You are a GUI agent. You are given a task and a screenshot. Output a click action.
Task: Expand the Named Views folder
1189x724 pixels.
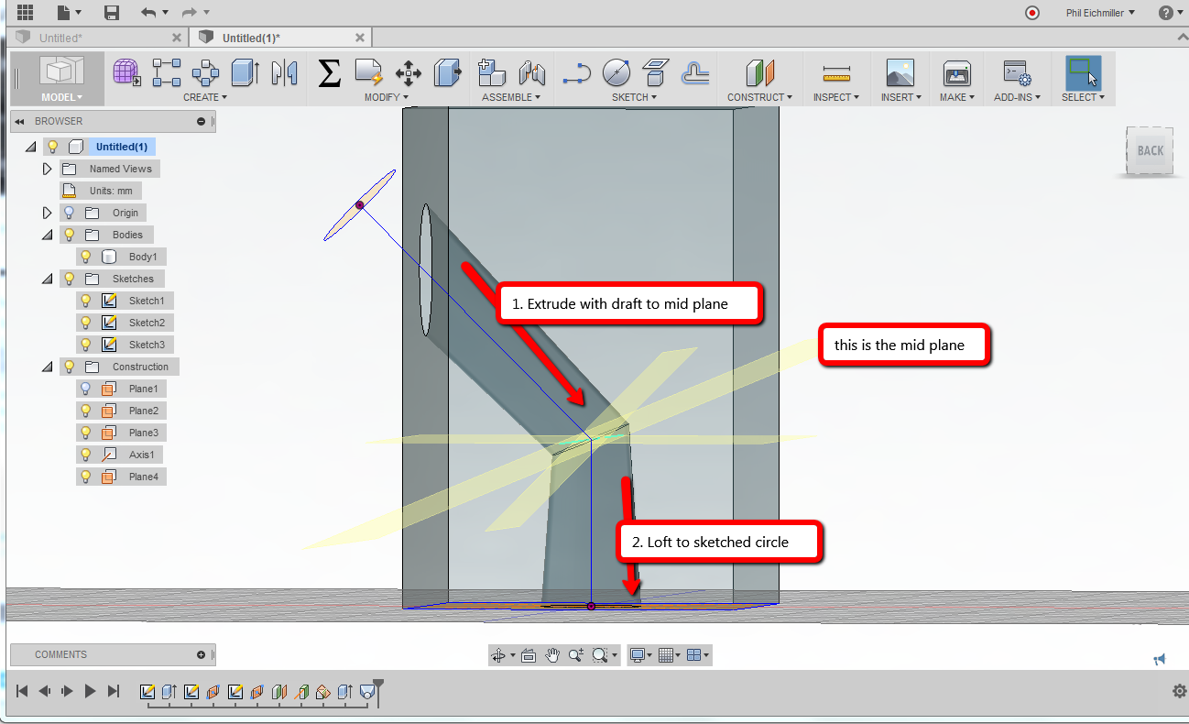click(47, 169)
